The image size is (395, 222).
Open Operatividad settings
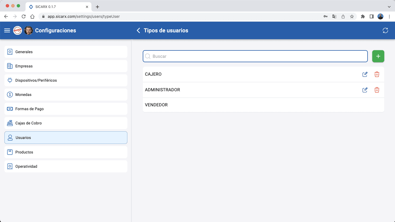click(66, 166)
